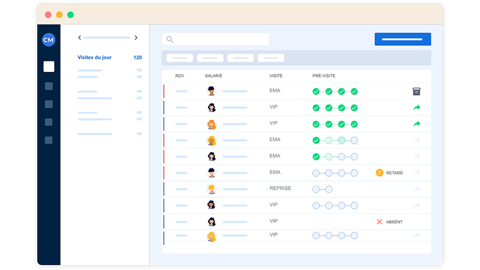Click the green share arrow in second VIP row
Image resolution: width=480 pixels, height=270 pixels.
tap(416, 123)
